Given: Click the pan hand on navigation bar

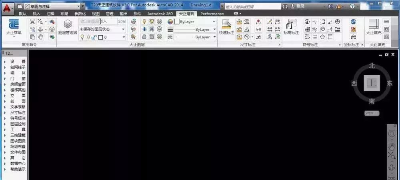Looking at the screenshot, I should tap(392, 147).
